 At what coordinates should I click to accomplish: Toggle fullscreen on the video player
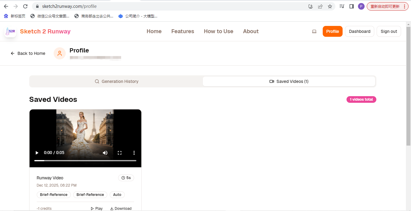point(120,153)
